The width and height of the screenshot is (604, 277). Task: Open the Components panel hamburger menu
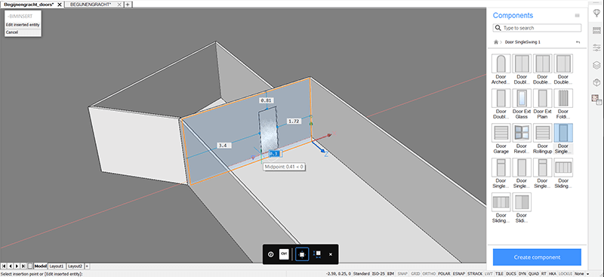pos(577,16)
